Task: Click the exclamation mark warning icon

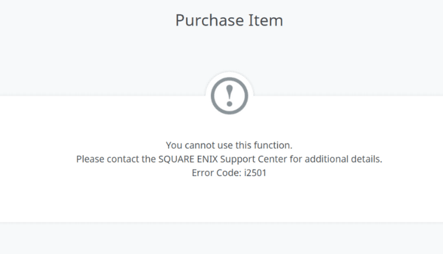Action: [x=229, y=96]
